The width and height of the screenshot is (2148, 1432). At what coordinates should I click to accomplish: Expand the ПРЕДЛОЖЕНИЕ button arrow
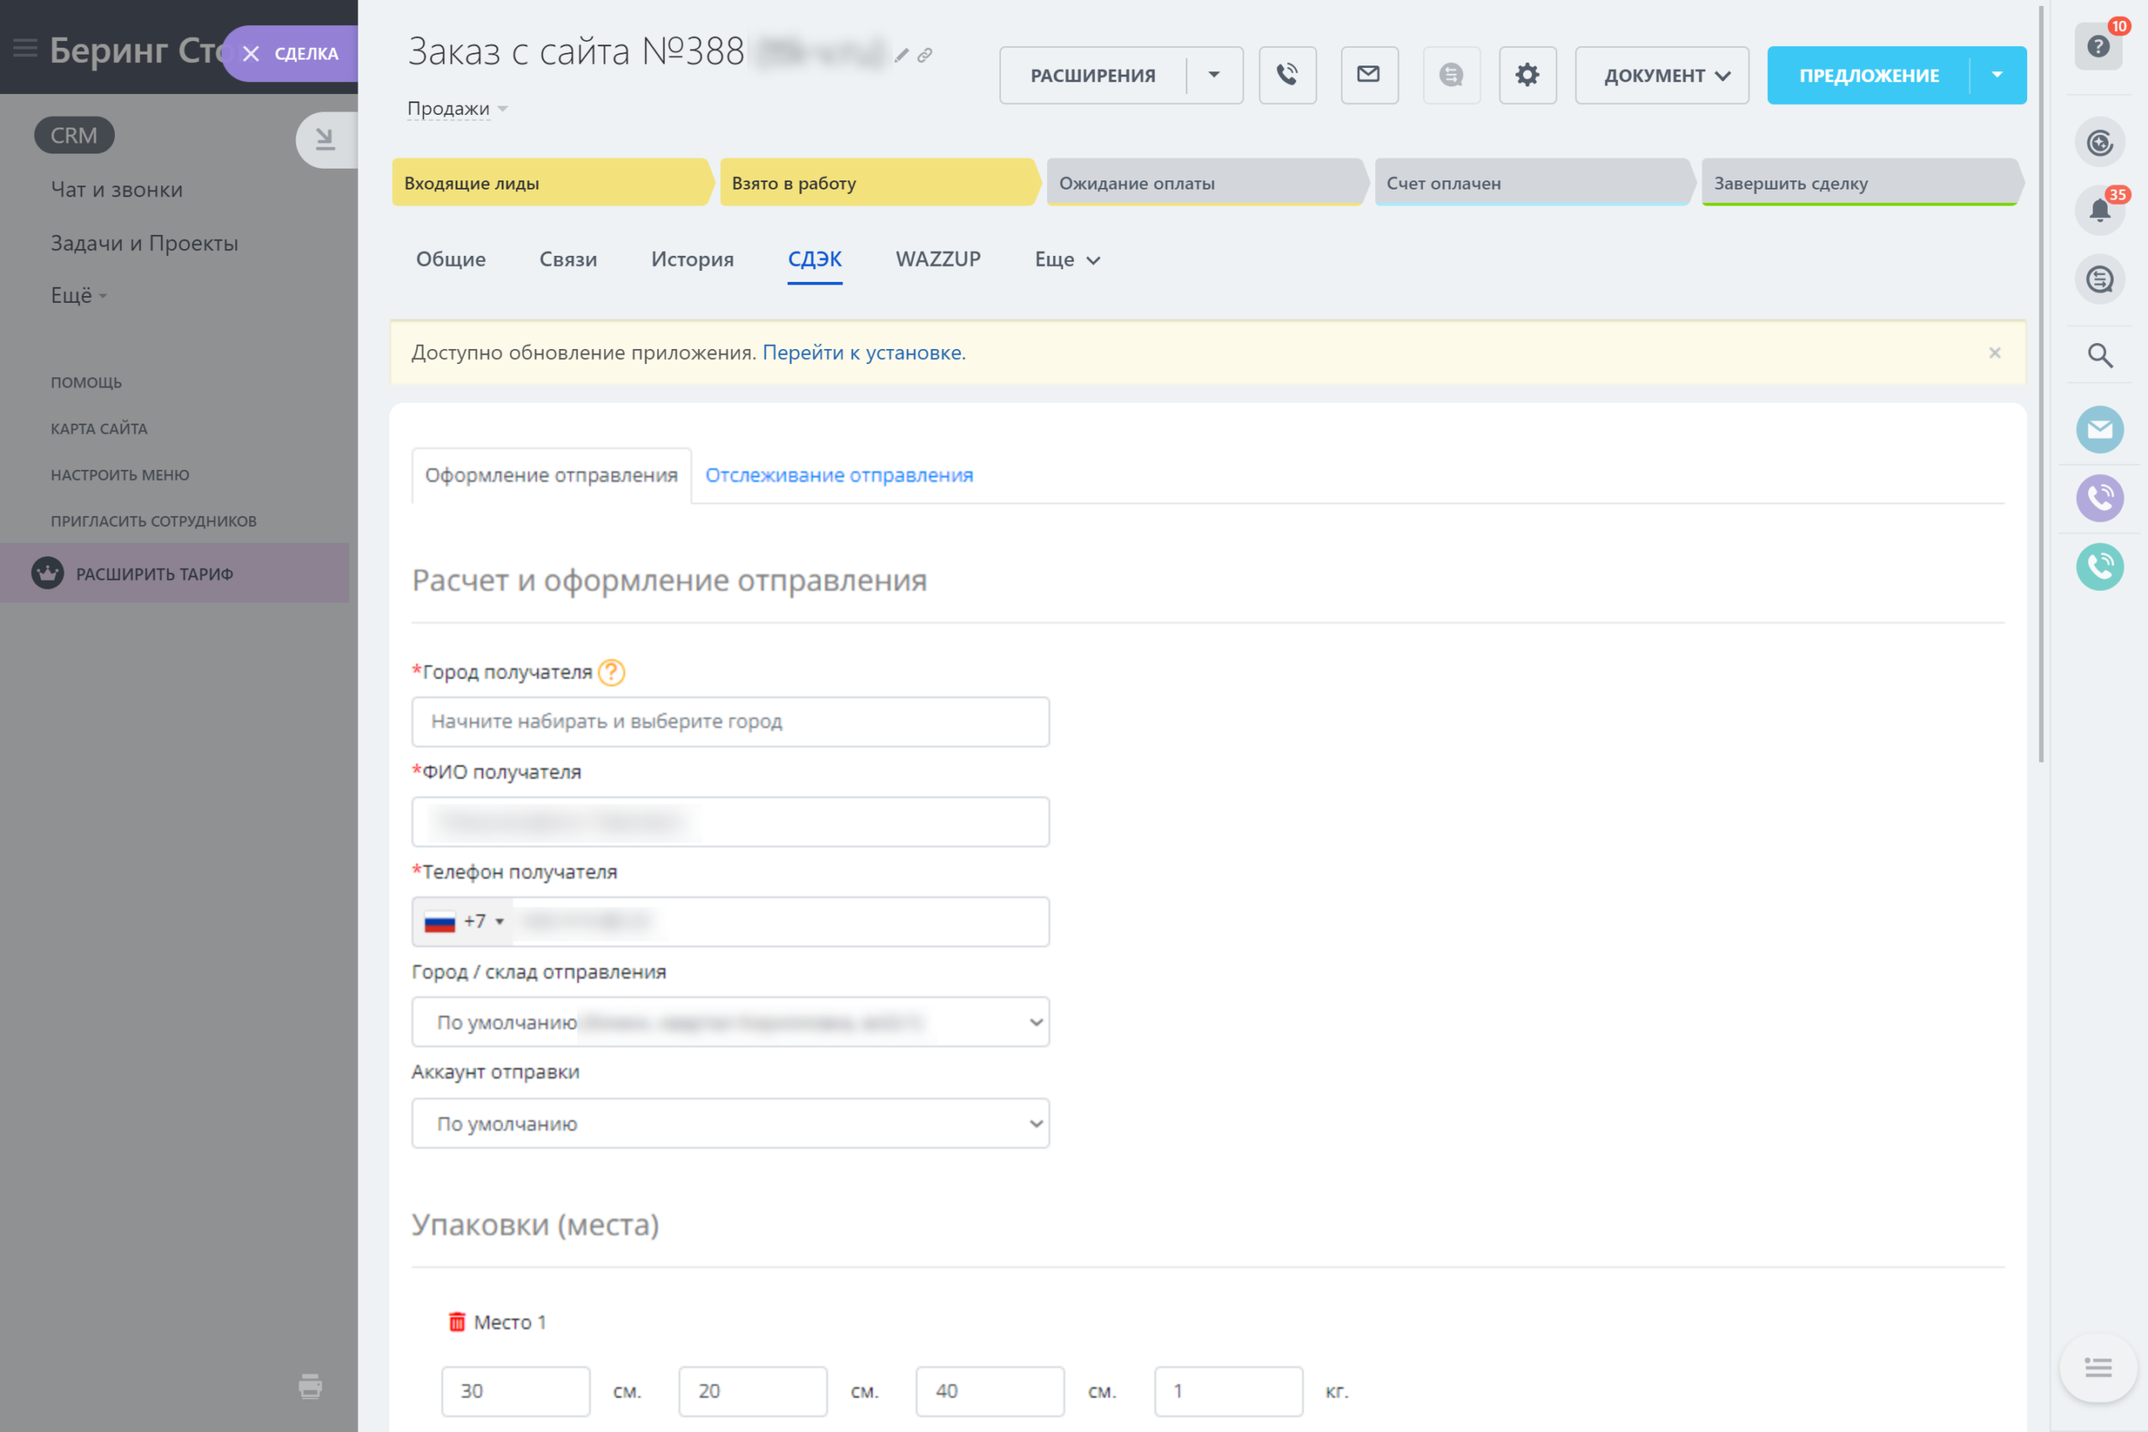point(1997,75)
